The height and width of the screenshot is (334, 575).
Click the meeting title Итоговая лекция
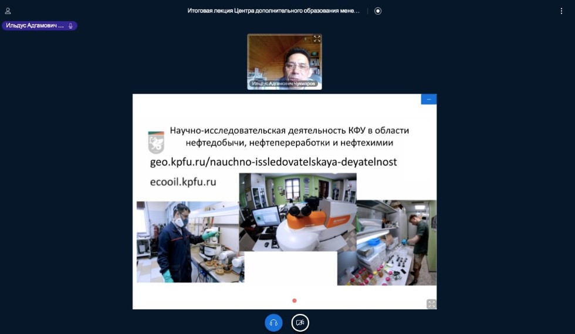click(273, 11)
